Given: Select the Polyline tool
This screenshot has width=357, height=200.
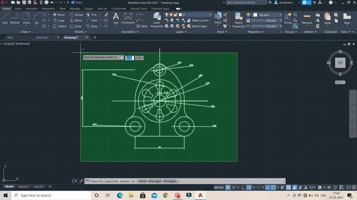Looking at the screenshot, I should click(x=15, y=18).
